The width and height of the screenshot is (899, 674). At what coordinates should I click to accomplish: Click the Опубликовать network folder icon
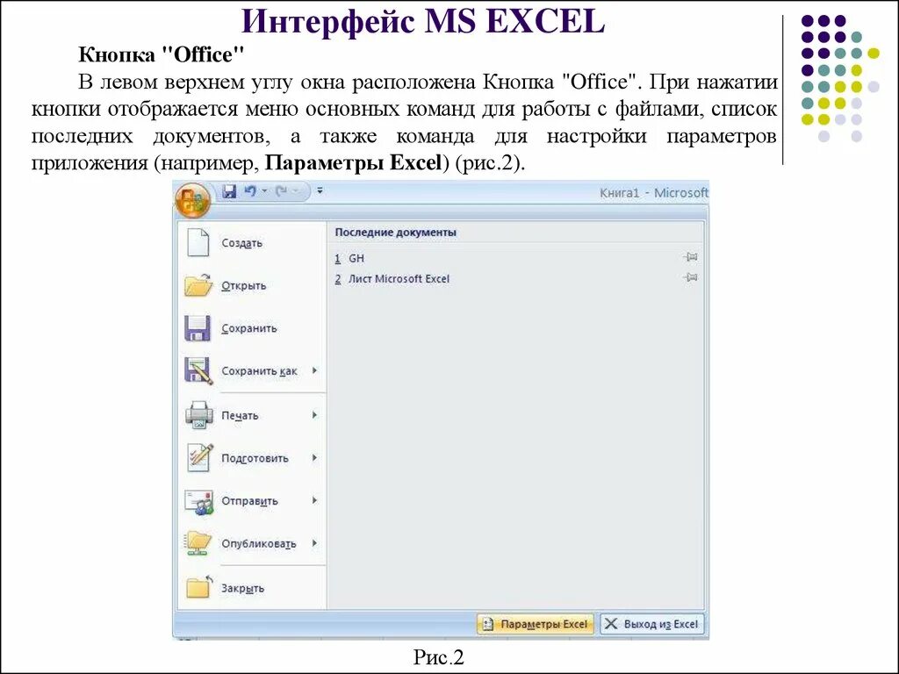coord(198,542)
